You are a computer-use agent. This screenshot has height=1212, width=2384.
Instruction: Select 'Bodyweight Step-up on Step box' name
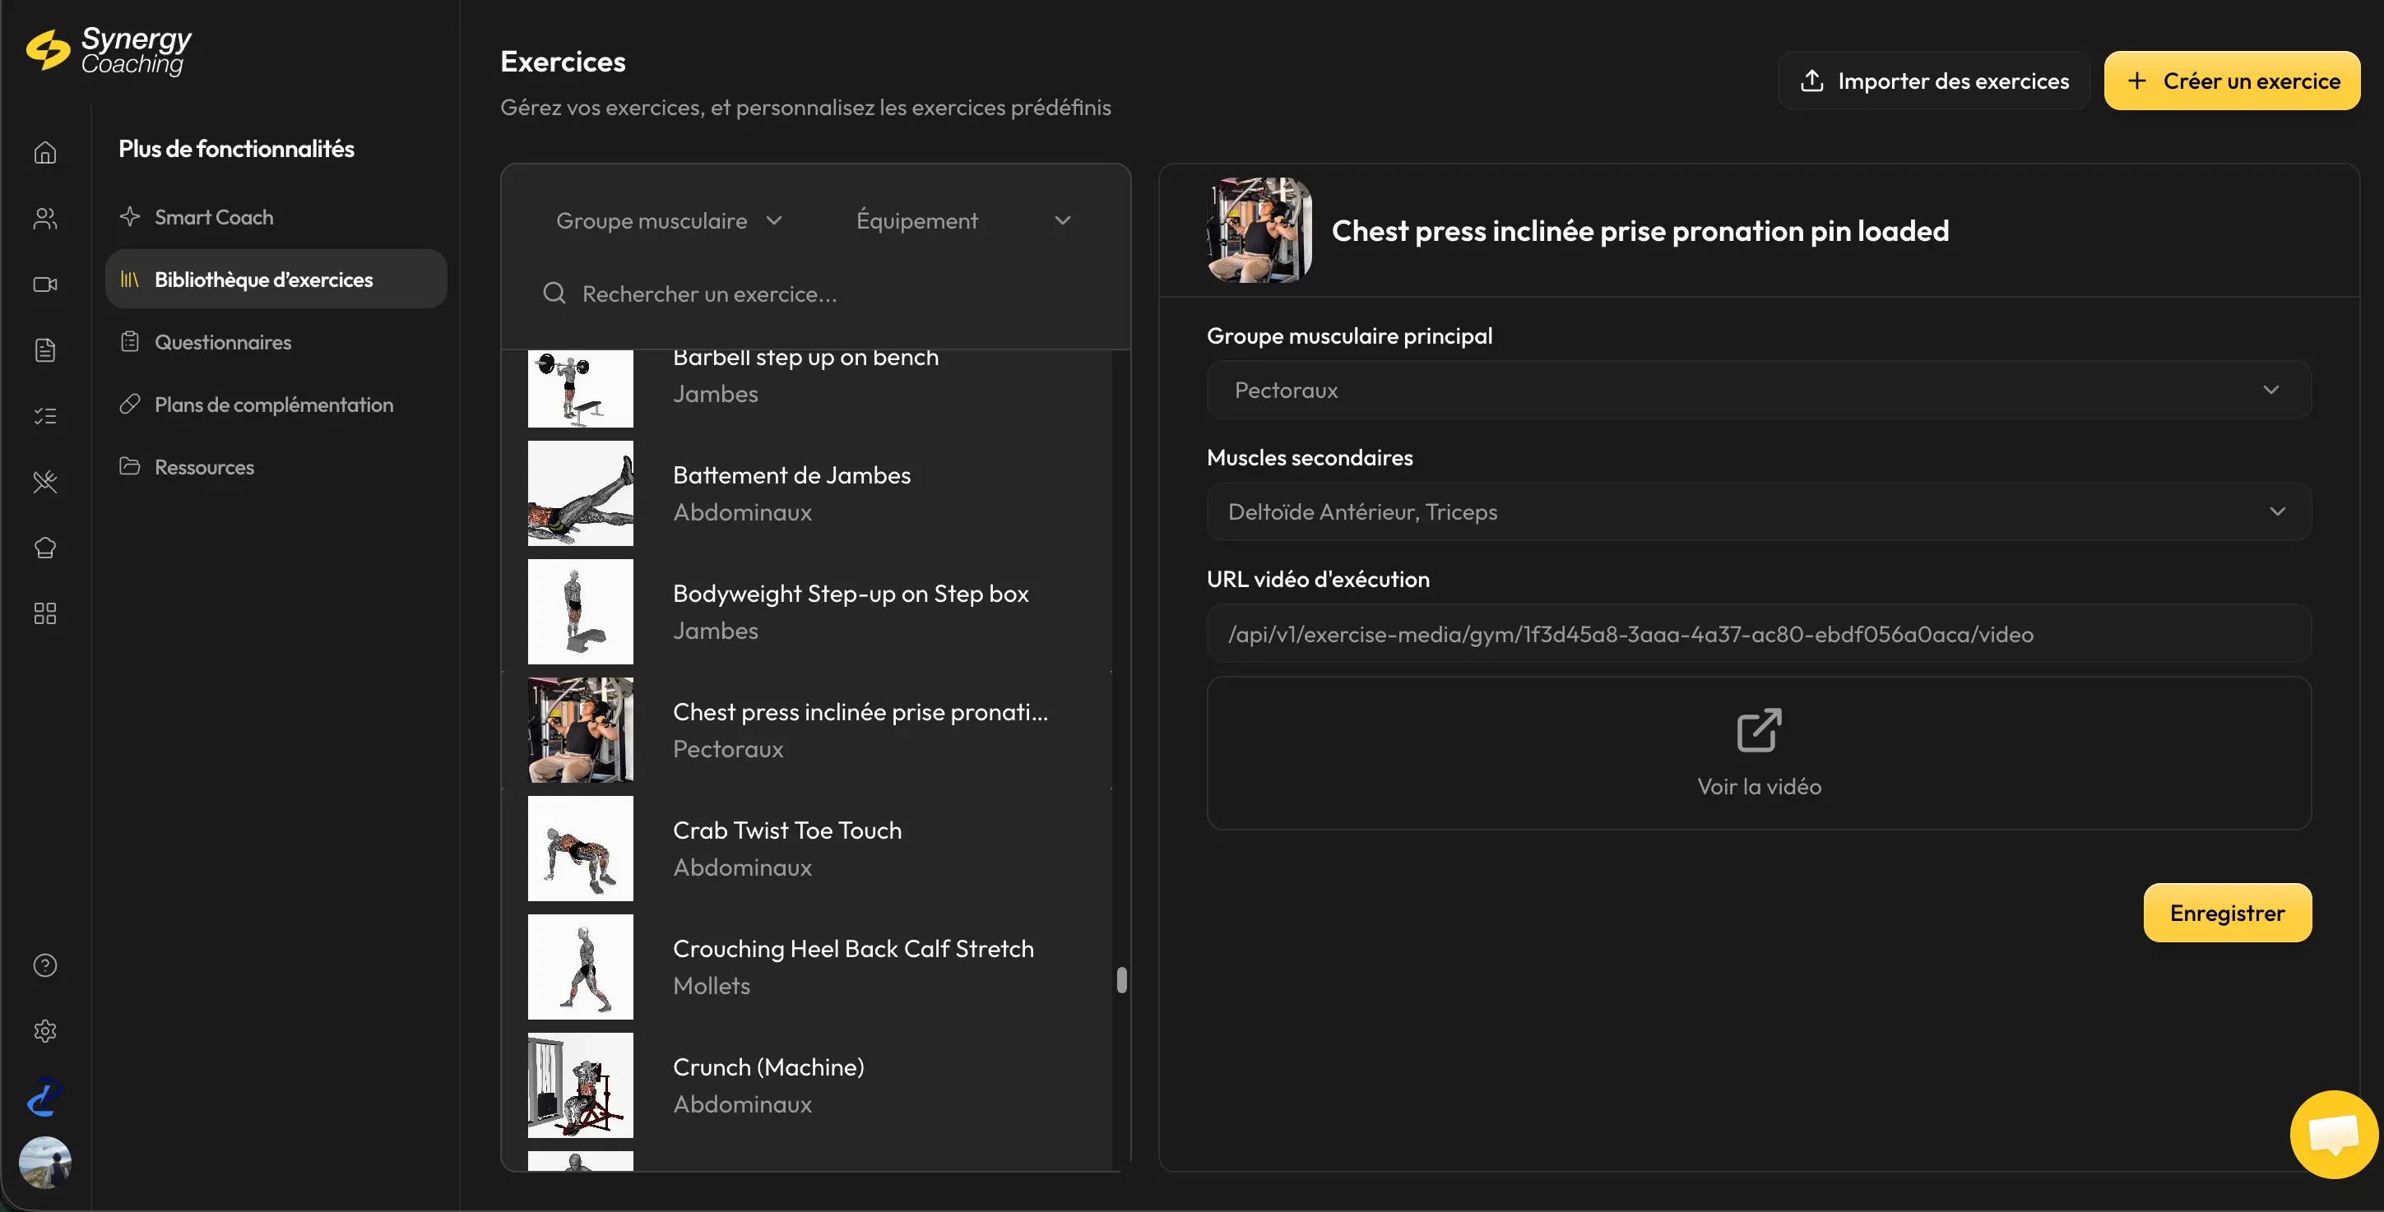coord(851,593)
